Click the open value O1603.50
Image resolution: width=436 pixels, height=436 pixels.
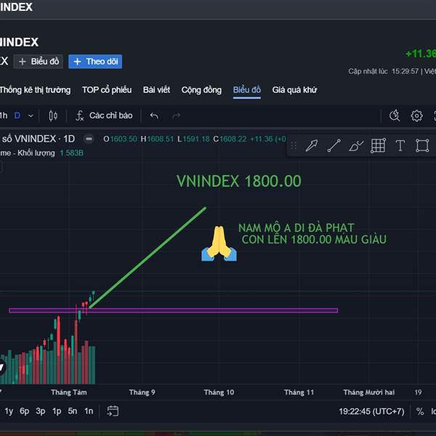tap(120, 139)
